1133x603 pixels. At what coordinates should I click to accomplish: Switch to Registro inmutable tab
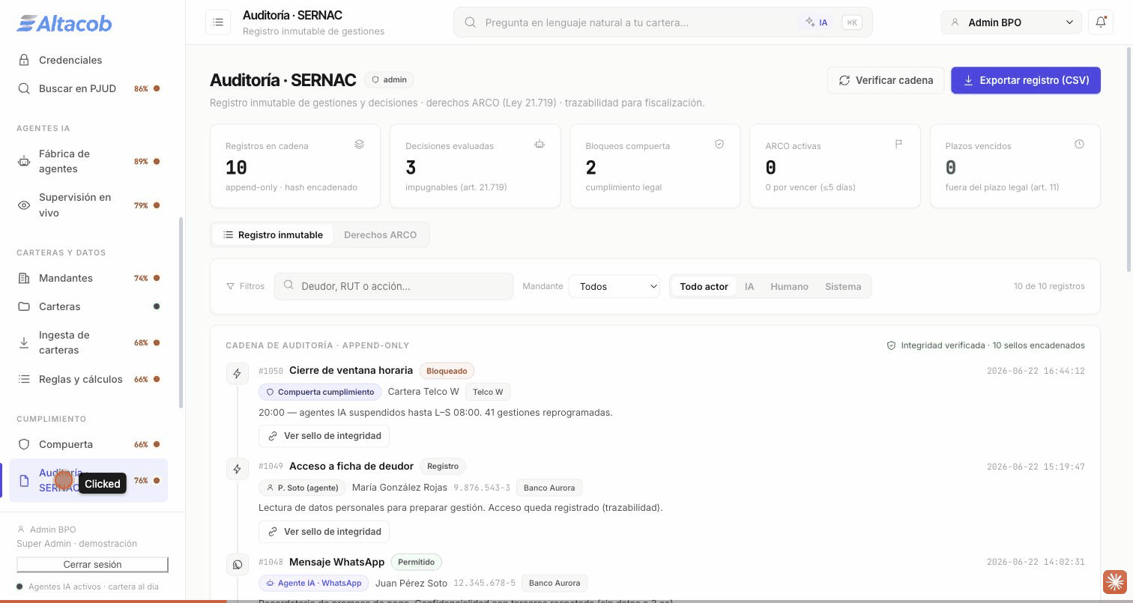pos(273,234)
